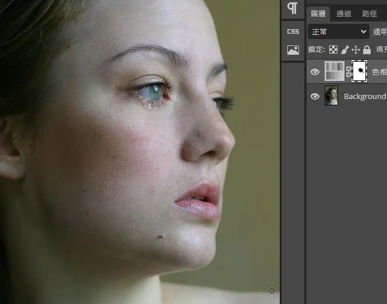Hide the Background layer

click(x=315, y=96)
